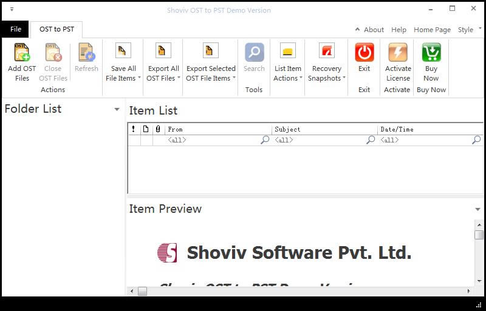
Task: Click the preview scroll down arrow
Action: pyautogui.click(x=479, y=281)
